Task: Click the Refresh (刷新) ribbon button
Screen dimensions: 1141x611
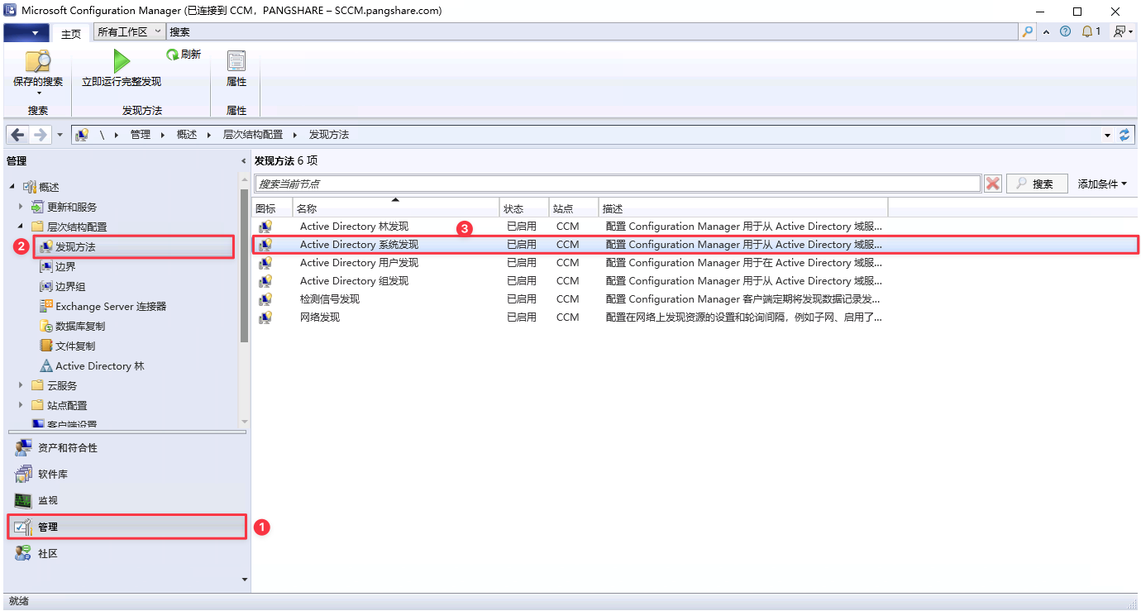Action: 184,55
